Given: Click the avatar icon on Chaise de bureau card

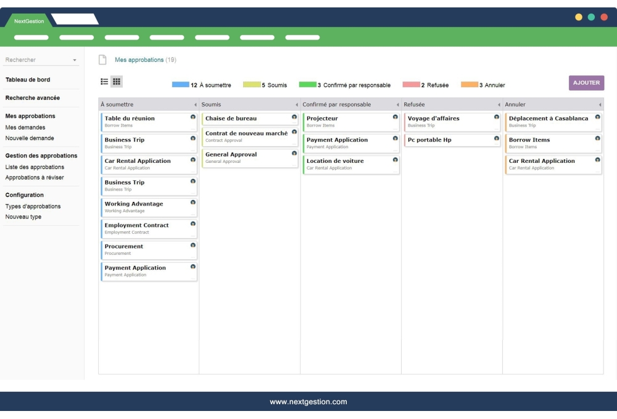Looking at the screenshot, I should pos(294,116).
